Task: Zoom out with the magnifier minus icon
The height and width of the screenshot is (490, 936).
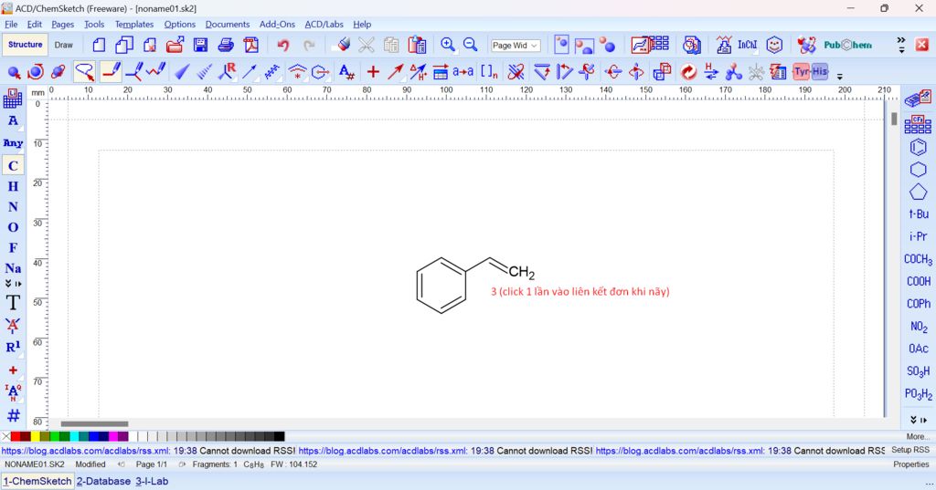Action: point(471,45)
